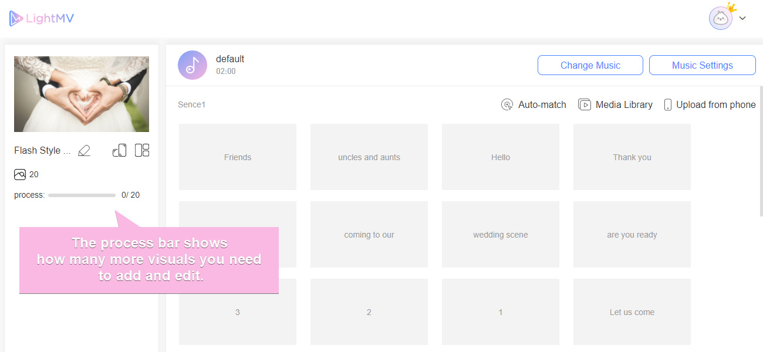Select the wedding hands preview thumbnail

coord(81,94)
